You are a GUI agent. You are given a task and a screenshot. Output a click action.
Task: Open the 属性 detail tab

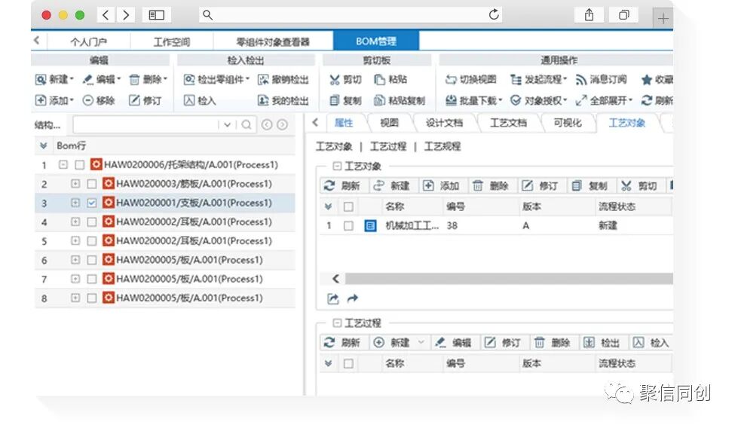click(x=344, y=123)
